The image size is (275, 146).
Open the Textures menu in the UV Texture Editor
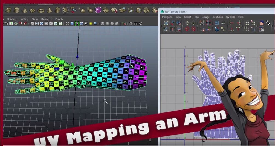tap(218, 17)
